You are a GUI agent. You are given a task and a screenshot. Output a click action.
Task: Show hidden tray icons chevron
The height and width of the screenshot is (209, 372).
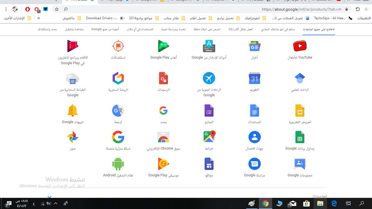[55, 203]
